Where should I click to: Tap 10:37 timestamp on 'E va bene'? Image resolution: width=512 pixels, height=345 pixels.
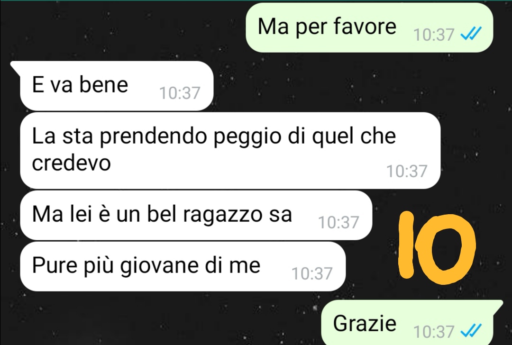(x=180, y=93)
